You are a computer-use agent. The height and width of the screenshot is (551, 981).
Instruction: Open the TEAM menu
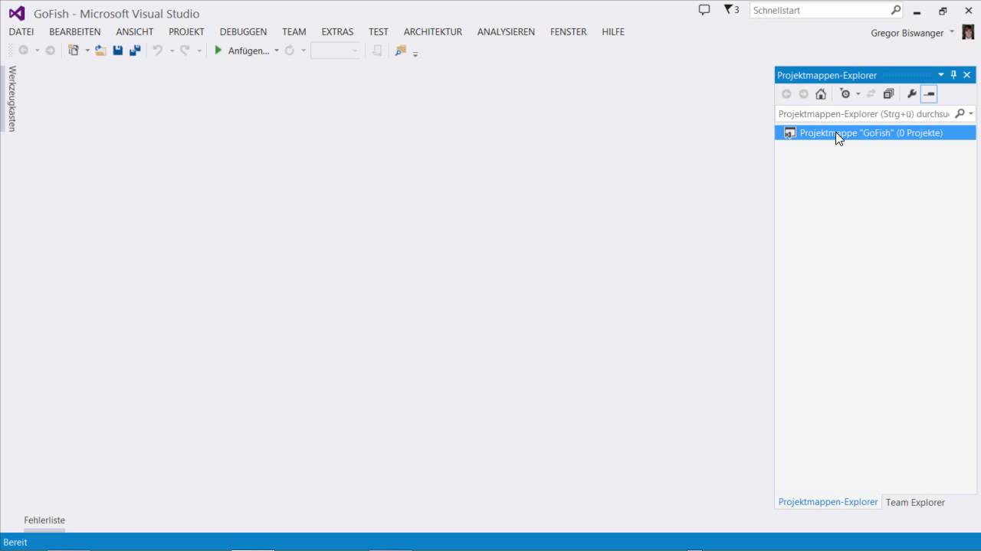pos(294,31)
